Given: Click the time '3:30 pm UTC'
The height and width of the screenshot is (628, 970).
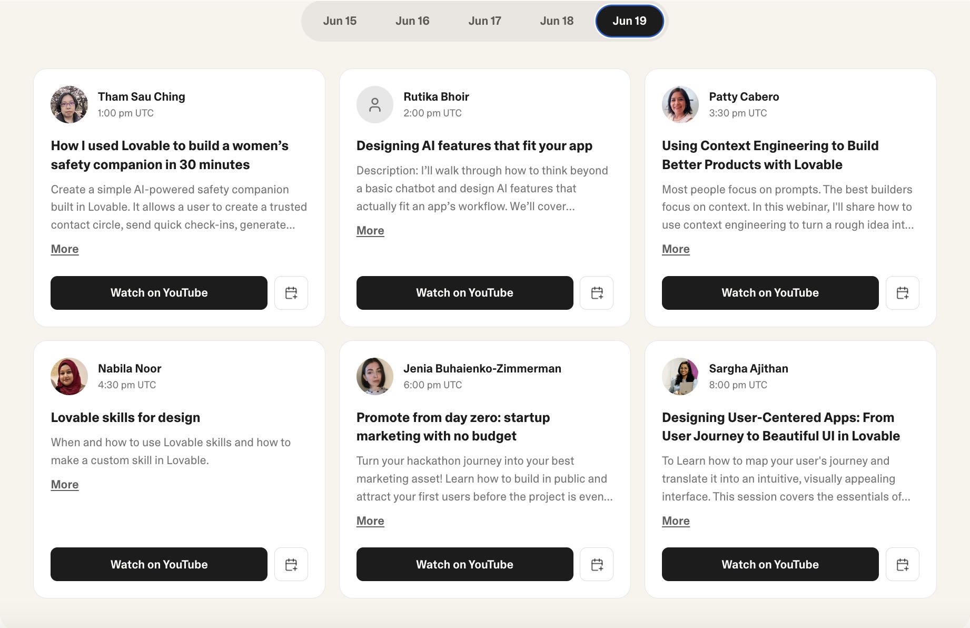Looking at the screenshot, I should click(738, 113).
